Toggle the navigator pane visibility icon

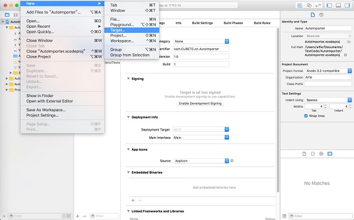pyautogui.click(x=329, y=6)
